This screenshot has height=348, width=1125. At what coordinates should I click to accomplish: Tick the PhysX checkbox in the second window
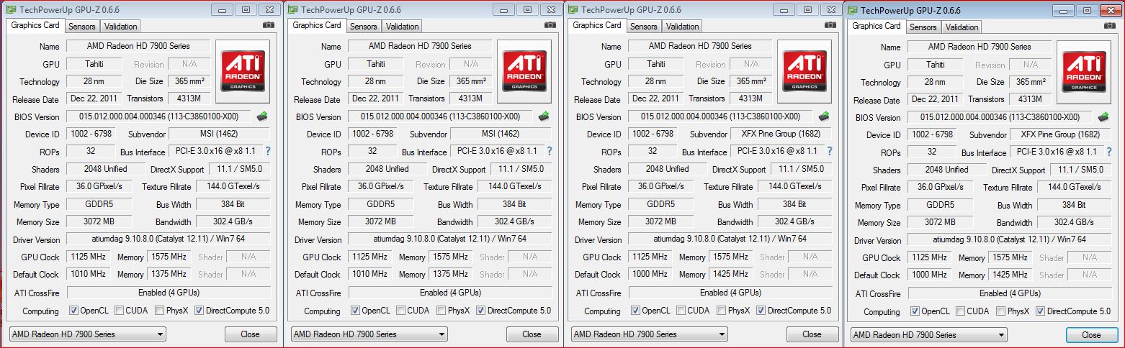pos(442,311)
